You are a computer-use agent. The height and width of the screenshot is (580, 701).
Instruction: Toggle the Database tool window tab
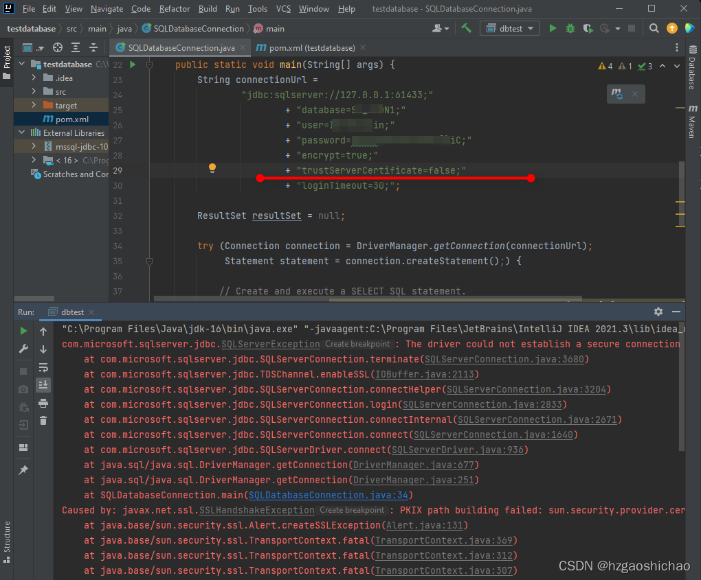click(x=693, y=67)
